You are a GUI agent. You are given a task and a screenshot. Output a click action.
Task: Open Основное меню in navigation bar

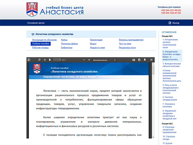coord(36,23)
